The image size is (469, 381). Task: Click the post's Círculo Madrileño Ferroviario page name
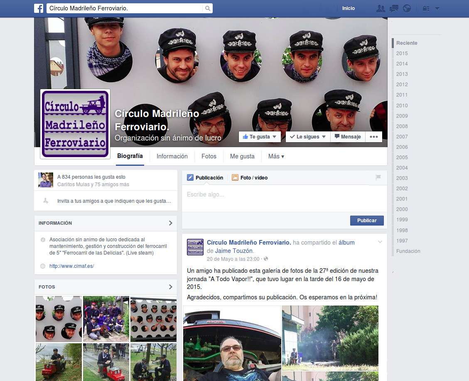[249, 243]
